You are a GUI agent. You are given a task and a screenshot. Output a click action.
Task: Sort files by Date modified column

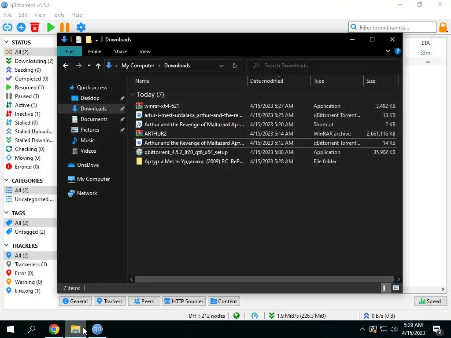tap(266, 81)
